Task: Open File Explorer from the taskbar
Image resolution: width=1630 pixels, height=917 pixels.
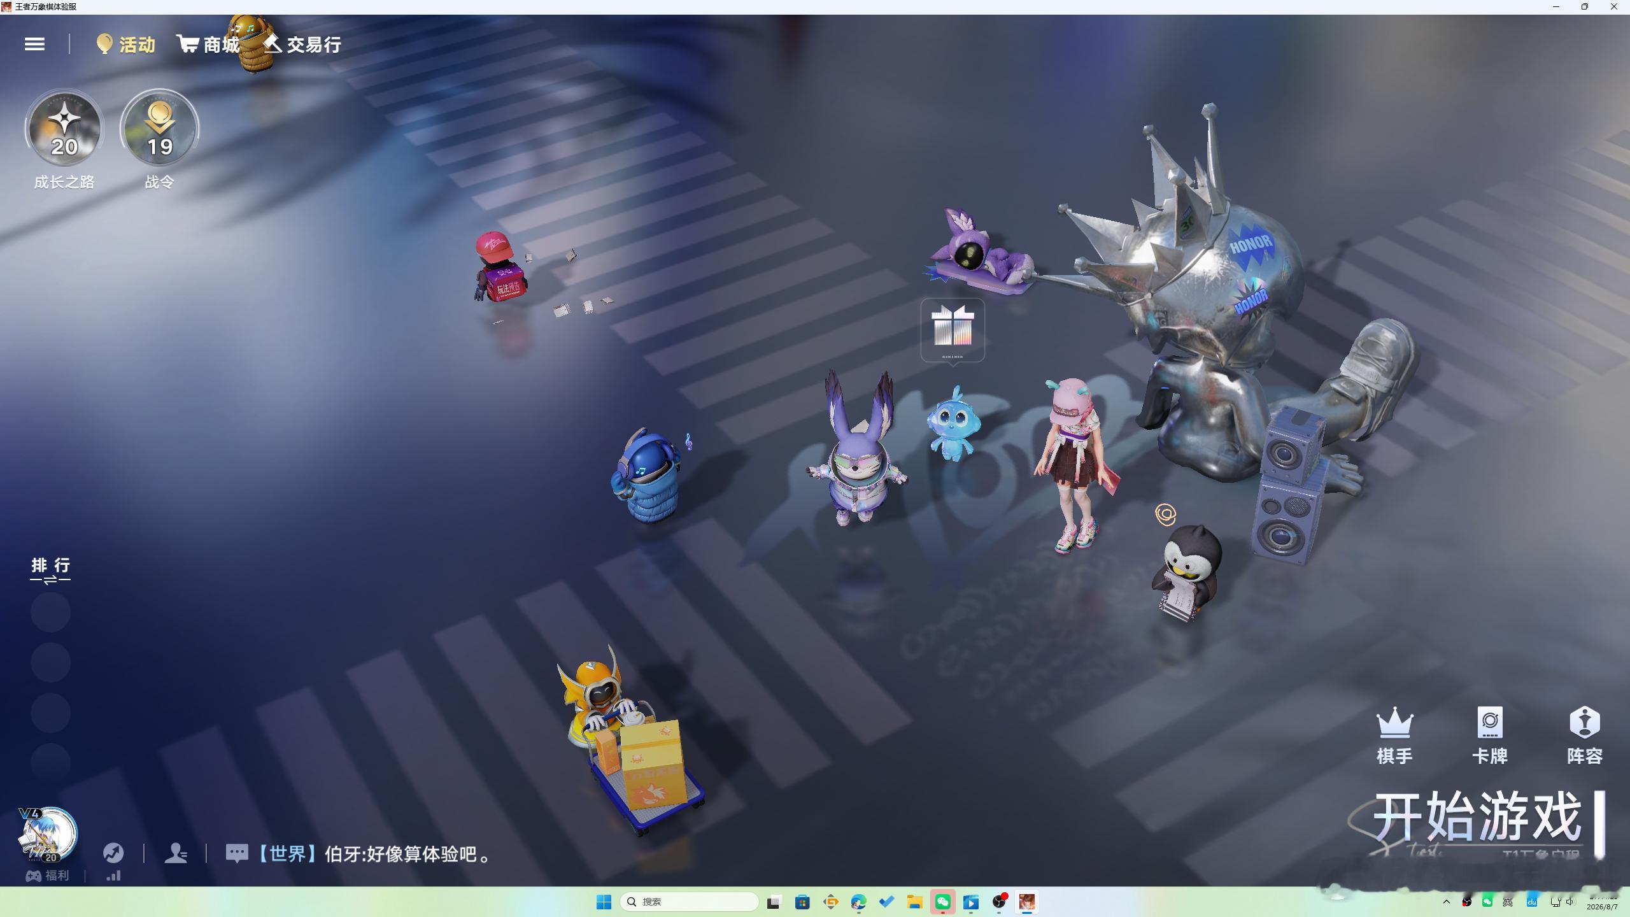Action: 915,902
